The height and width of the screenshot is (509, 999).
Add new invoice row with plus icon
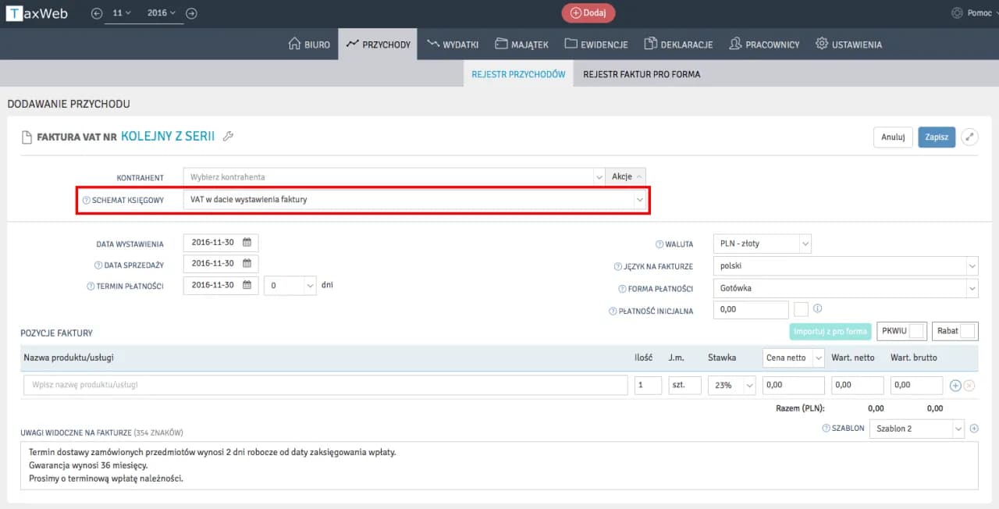coord(955,385)
